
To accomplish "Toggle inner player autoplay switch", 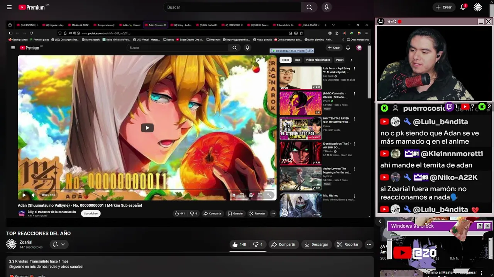I will [x=233, y=195].
